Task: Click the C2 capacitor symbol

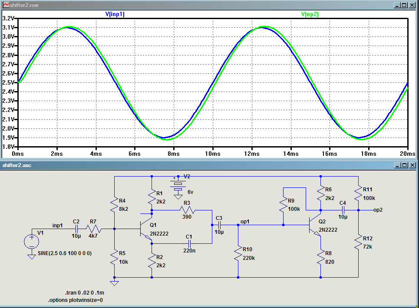Action: coord(76,229)
